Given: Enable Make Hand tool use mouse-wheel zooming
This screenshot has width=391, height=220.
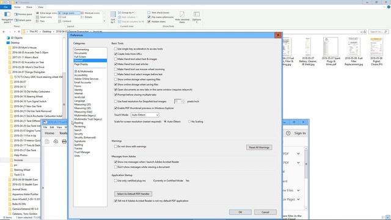Looking at the screenshot, I should tap(115, 69).
